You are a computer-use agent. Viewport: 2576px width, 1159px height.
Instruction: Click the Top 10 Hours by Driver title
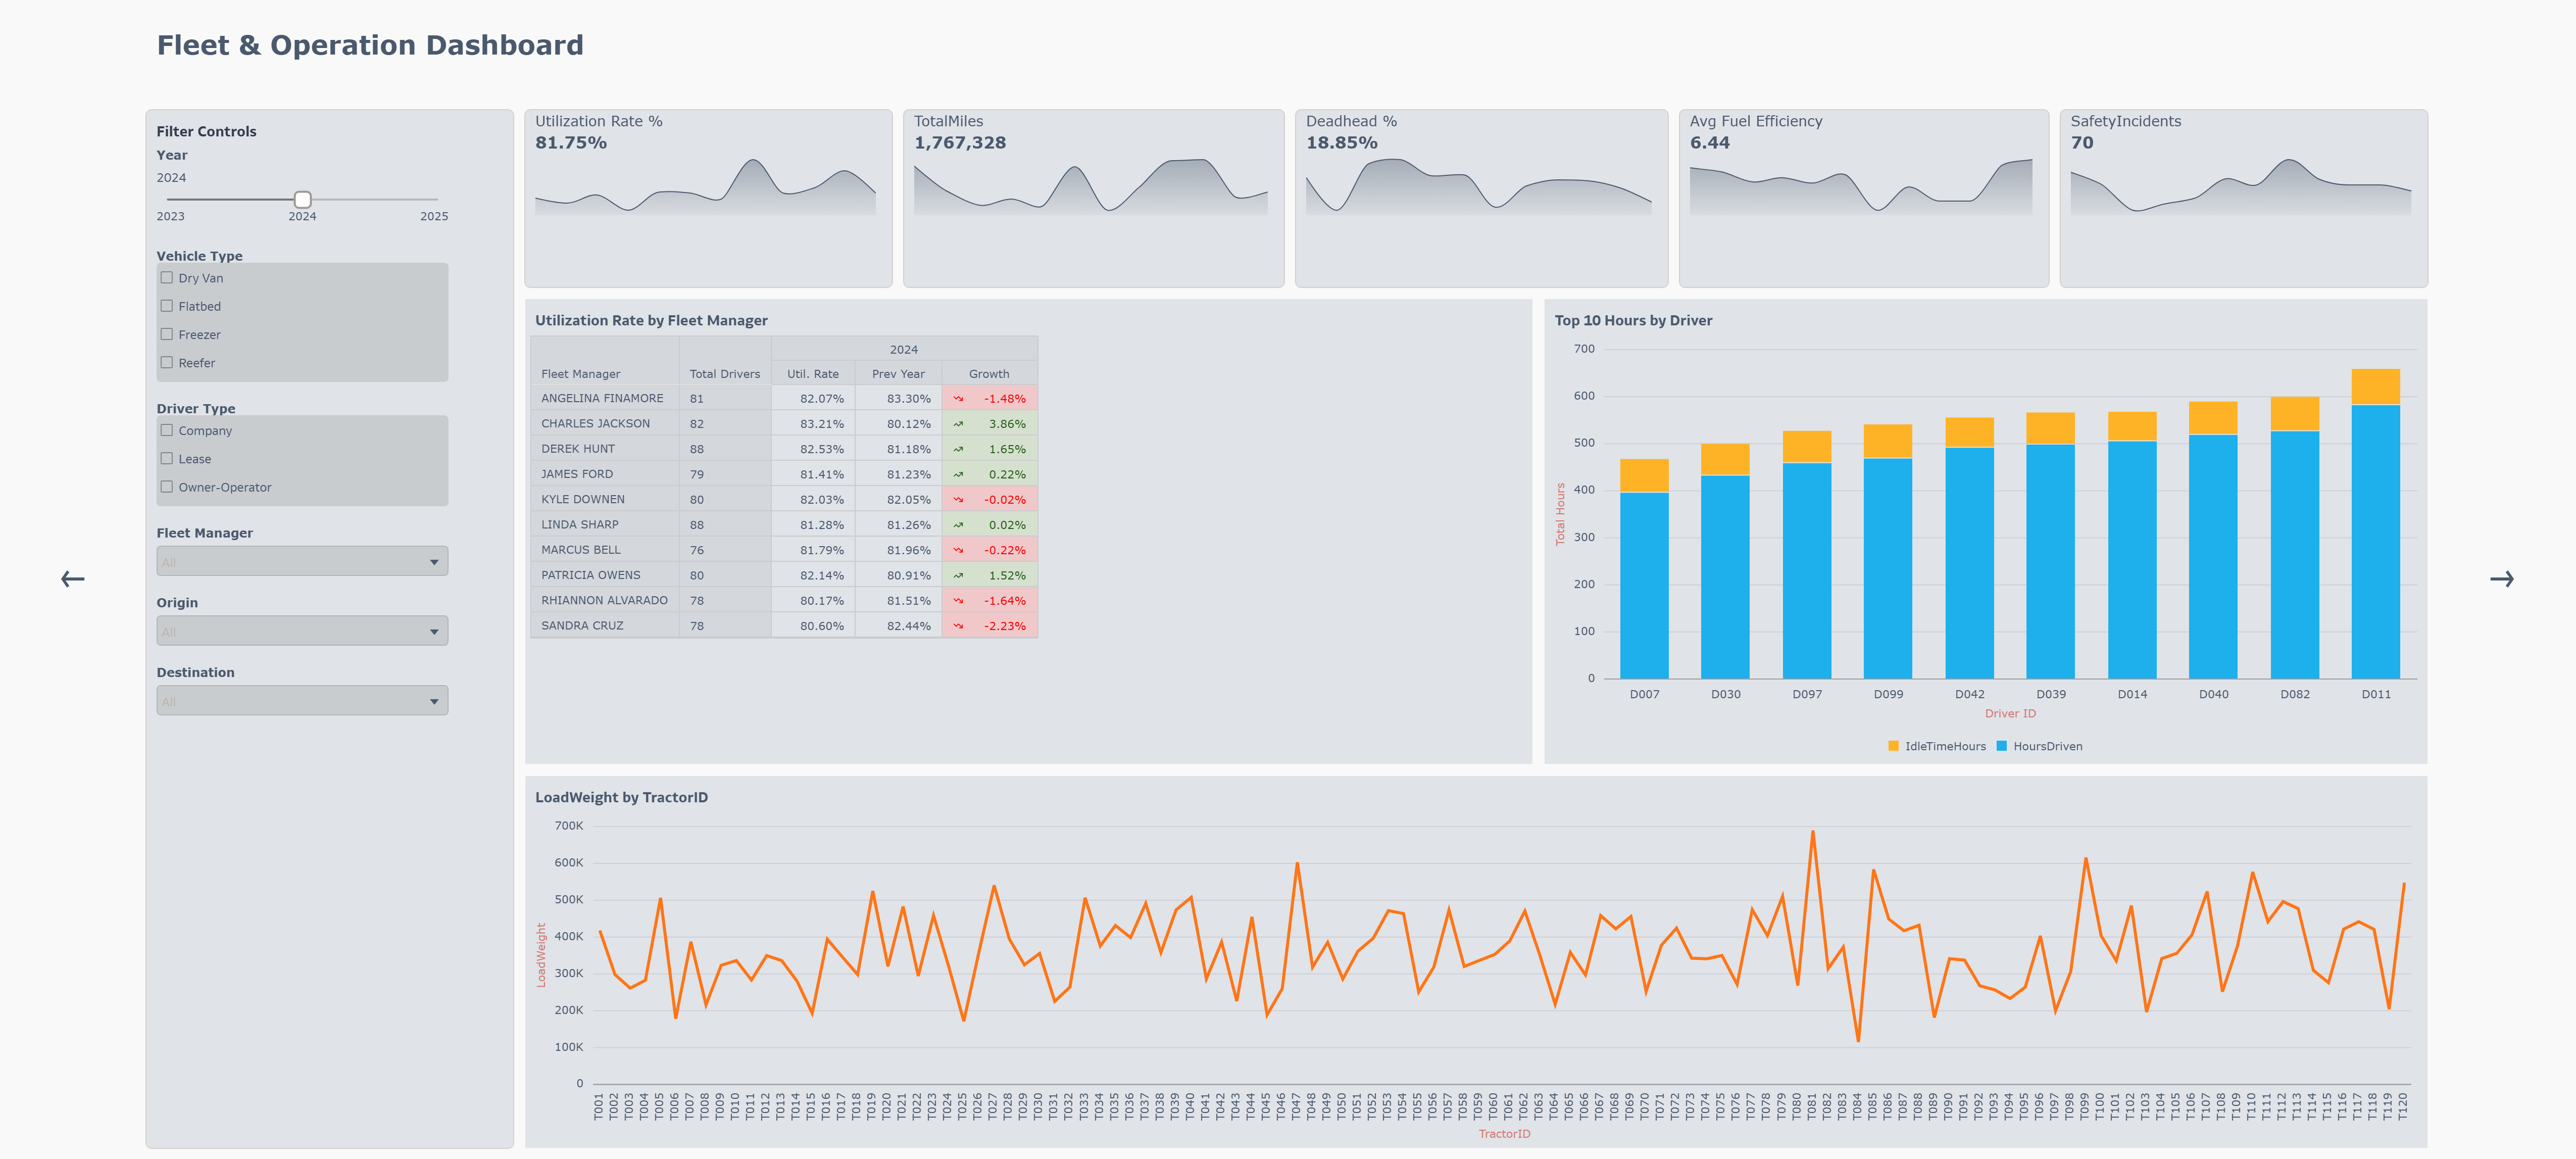point(1633,321)
